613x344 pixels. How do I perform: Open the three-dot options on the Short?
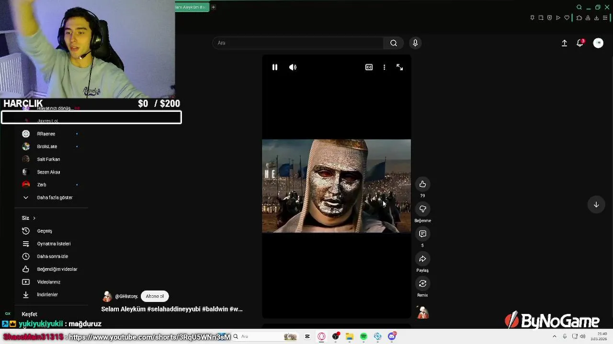click(384, 67)
